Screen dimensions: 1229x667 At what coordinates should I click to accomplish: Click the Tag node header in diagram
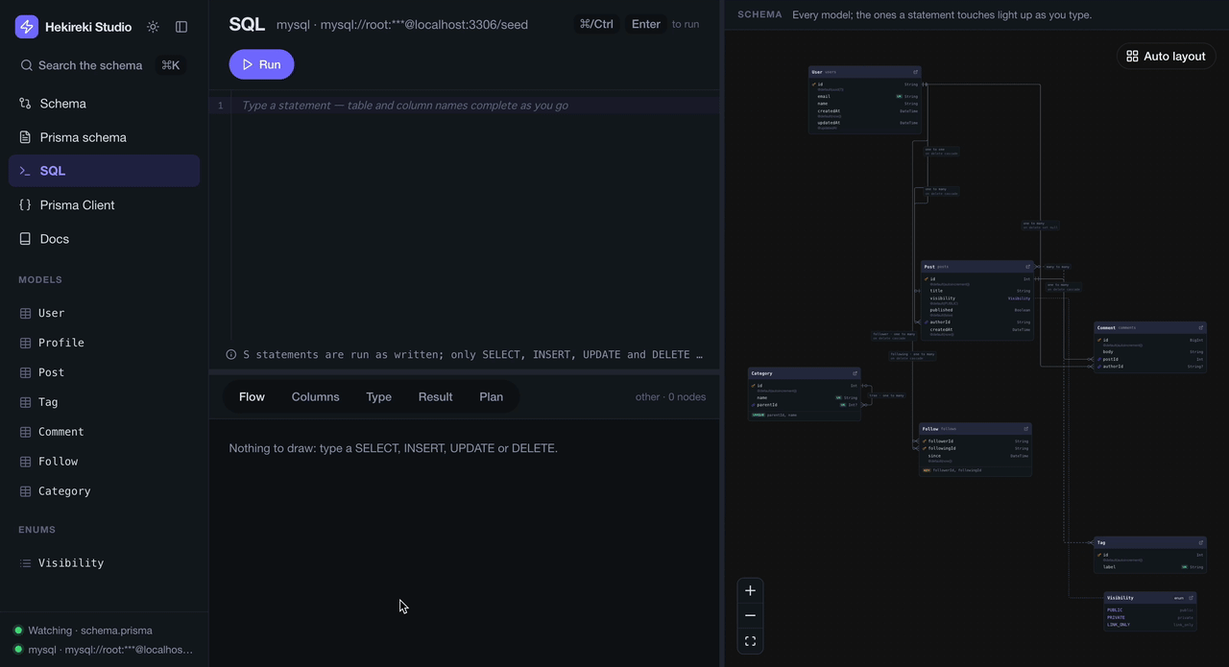[x=1150, y=542]
